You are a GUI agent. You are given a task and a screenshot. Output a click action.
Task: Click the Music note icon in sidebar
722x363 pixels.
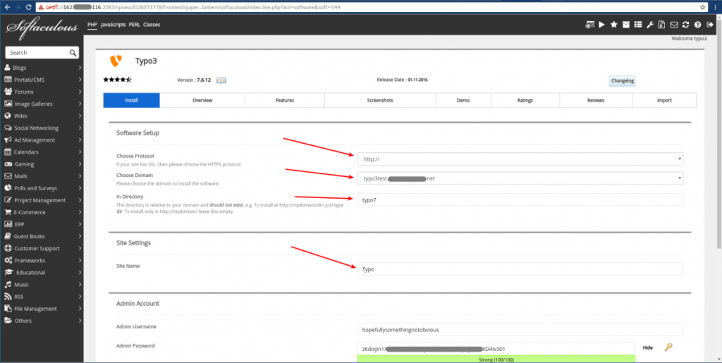8,284
